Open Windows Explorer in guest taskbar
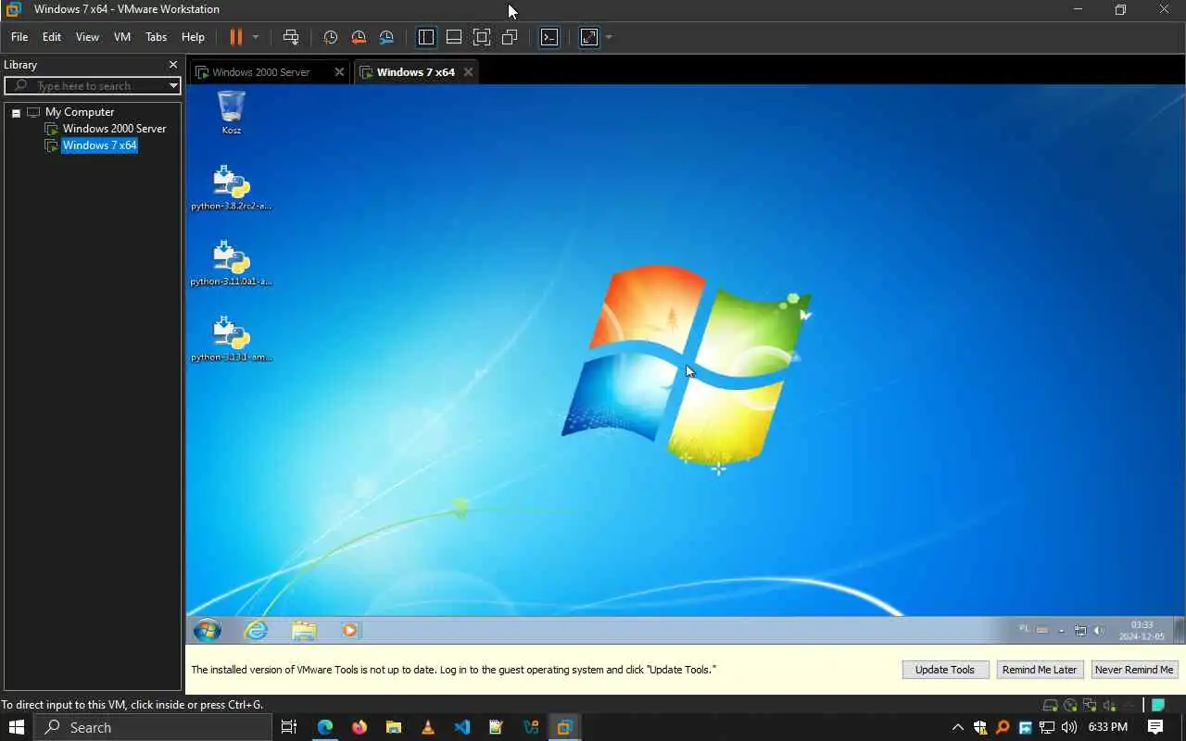 pos(304,631)
